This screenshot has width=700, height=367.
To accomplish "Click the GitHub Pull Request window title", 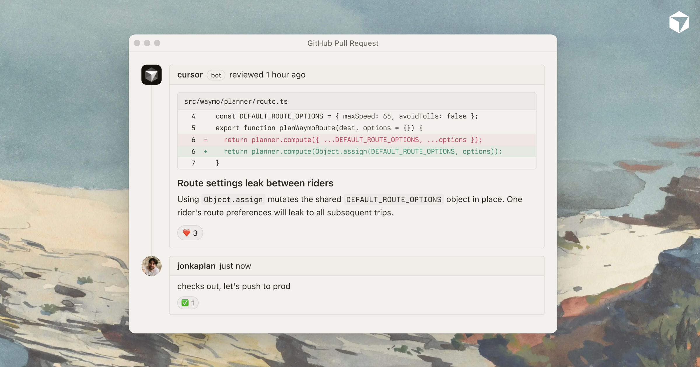I will coord(343,43).
